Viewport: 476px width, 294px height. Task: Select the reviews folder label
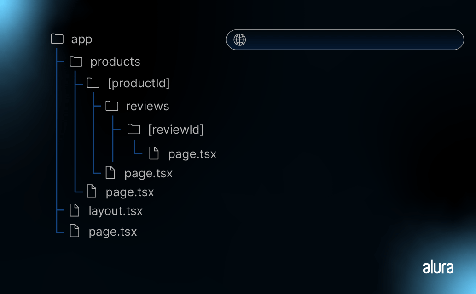[x=147, y=106]
